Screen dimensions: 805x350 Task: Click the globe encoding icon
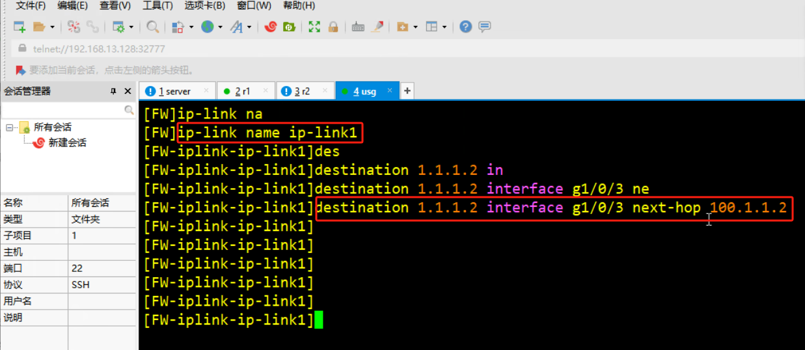[208, 27]
